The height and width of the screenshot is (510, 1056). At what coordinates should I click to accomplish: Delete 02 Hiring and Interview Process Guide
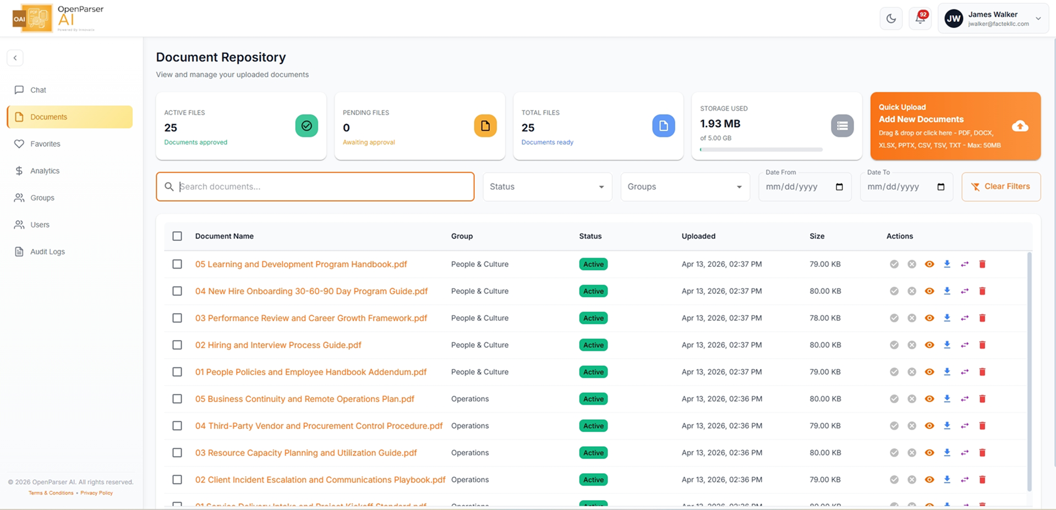[x=982, y=345]
